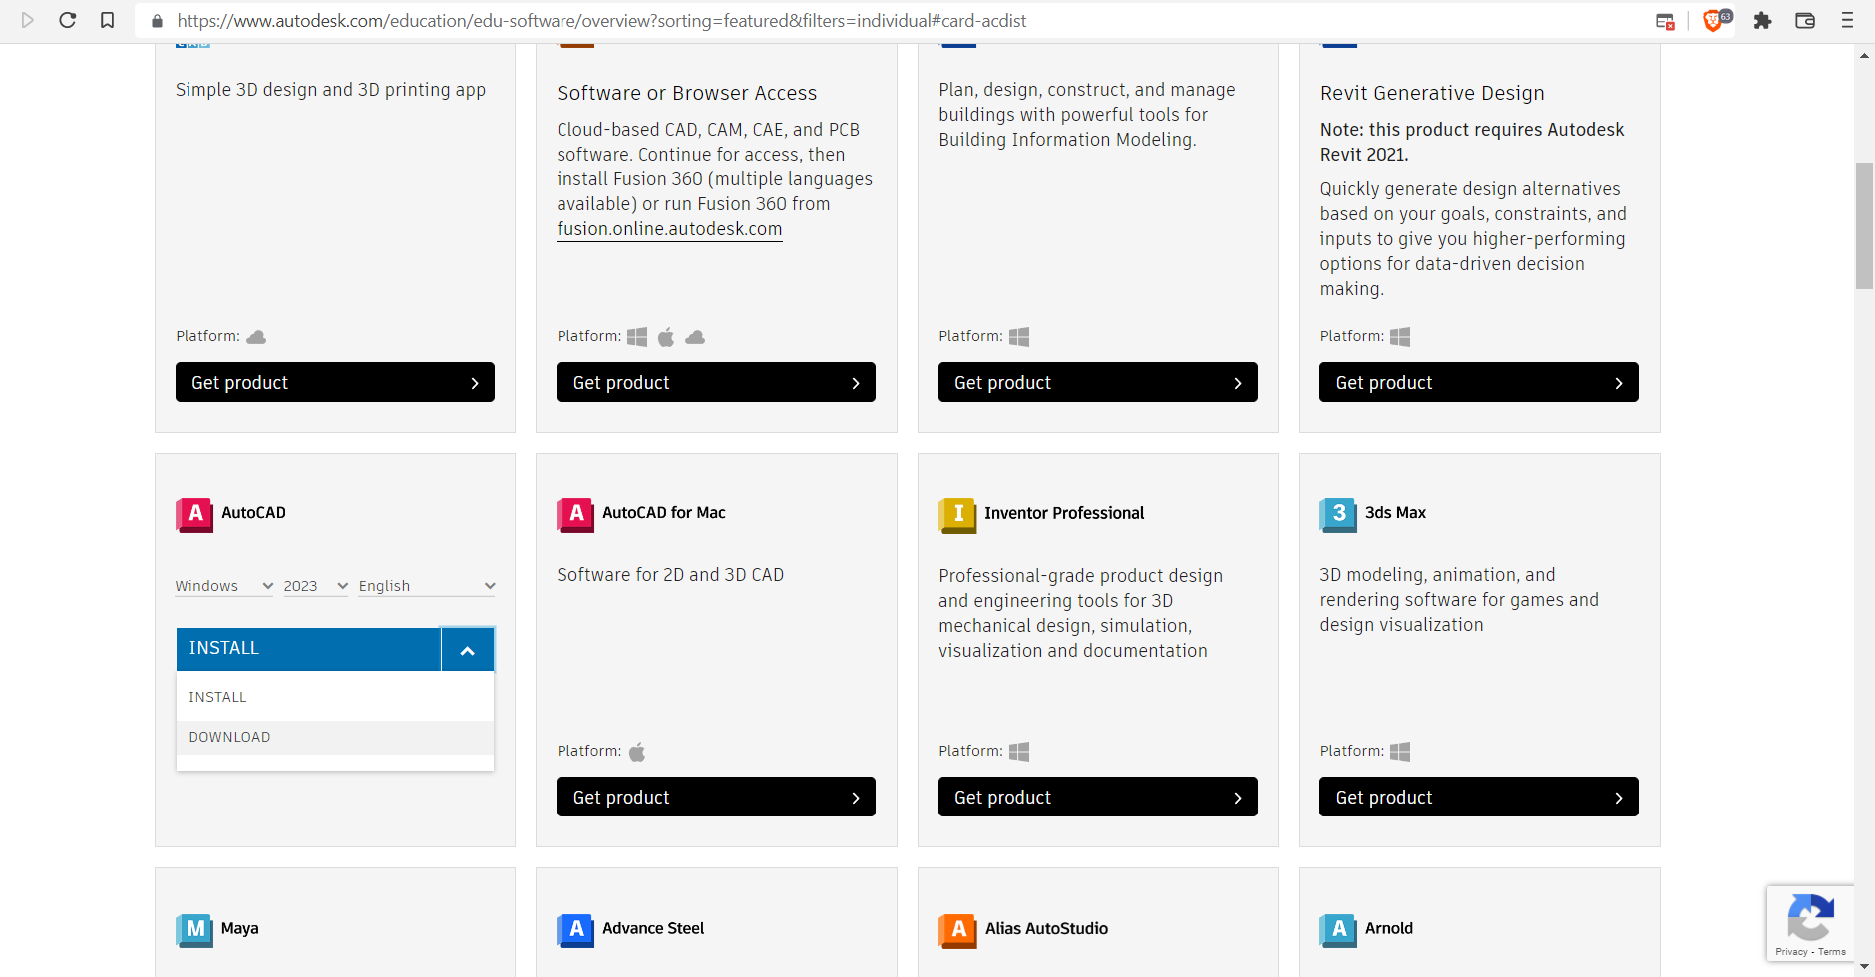Click the Maya product title

click(240, 928)
